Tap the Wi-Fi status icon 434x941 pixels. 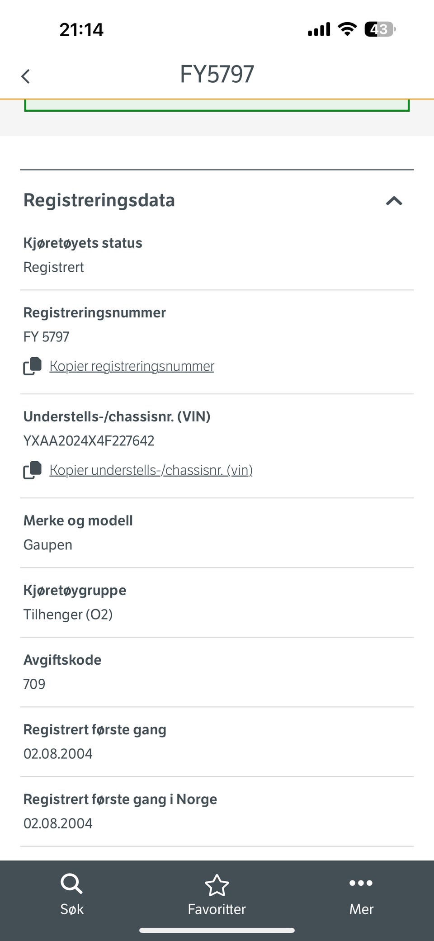347,29
